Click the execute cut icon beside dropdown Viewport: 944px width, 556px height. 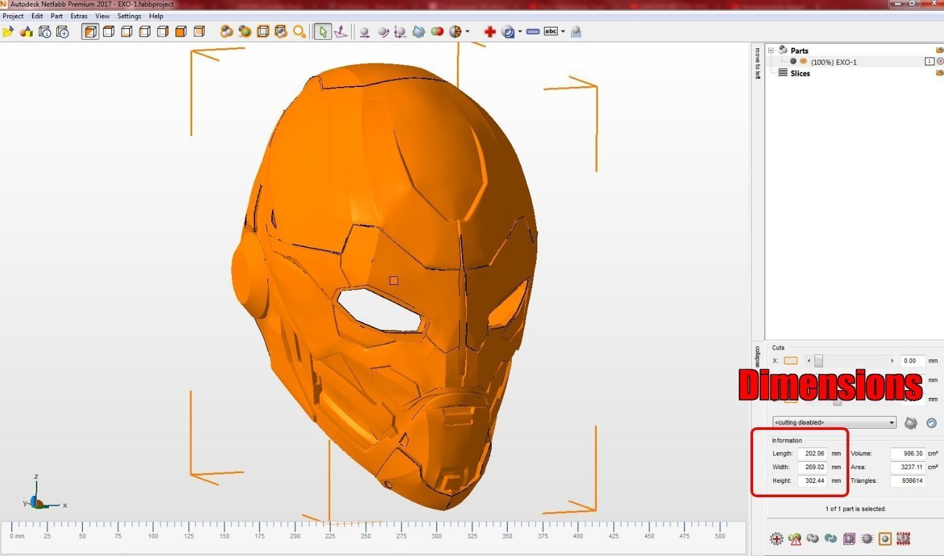(x=911, y=423)
